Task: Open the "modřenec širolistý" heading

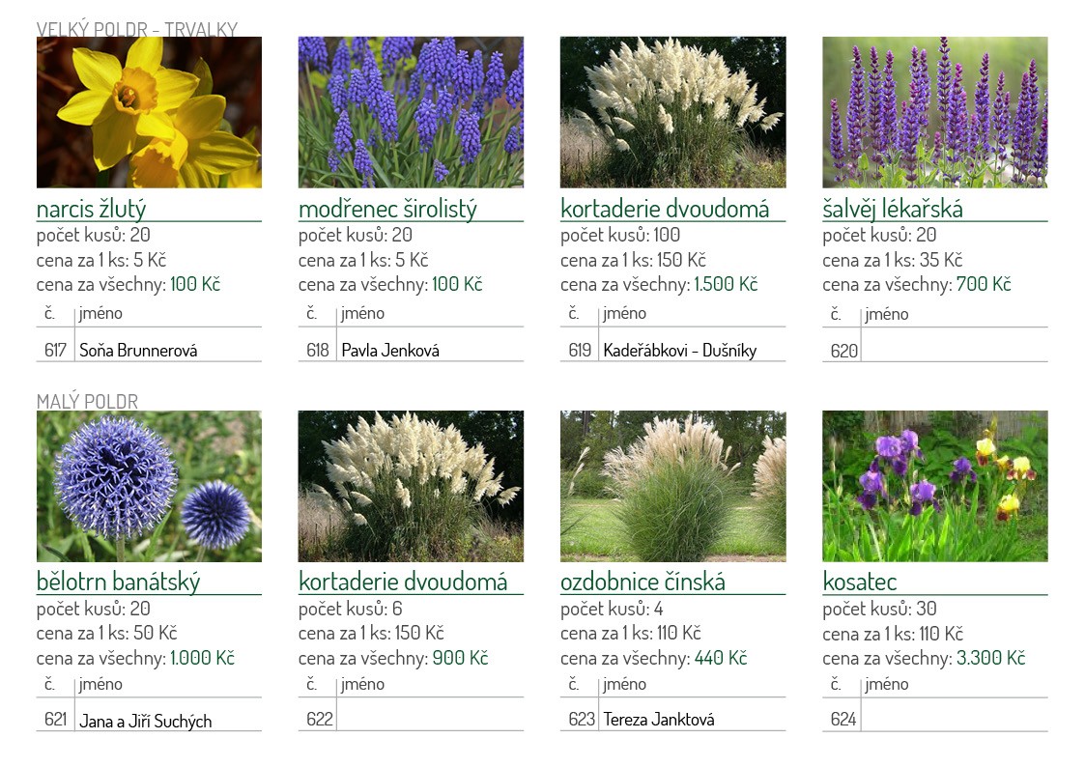Action: [x=387, y=209]
